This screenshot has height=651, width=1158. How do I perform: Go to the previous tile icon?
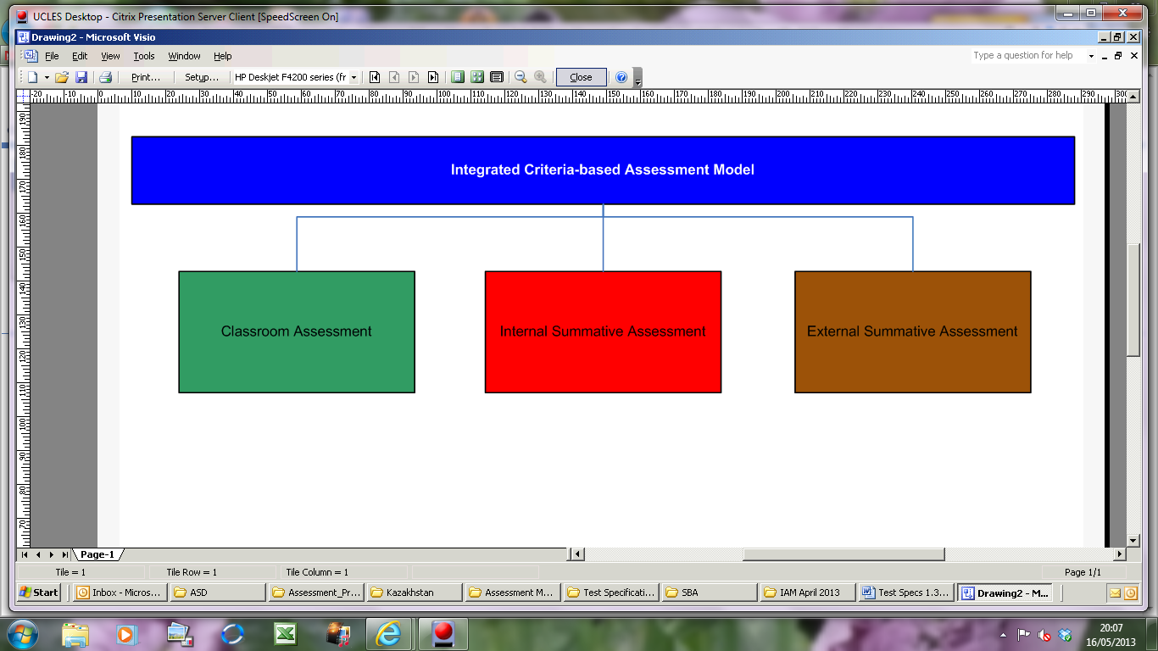(x=394, y=77)
